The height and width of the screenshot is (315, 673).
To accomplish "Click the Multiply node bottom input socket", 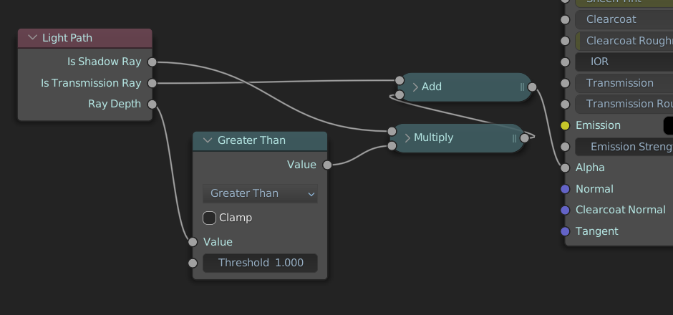I will tap(392, 146).
